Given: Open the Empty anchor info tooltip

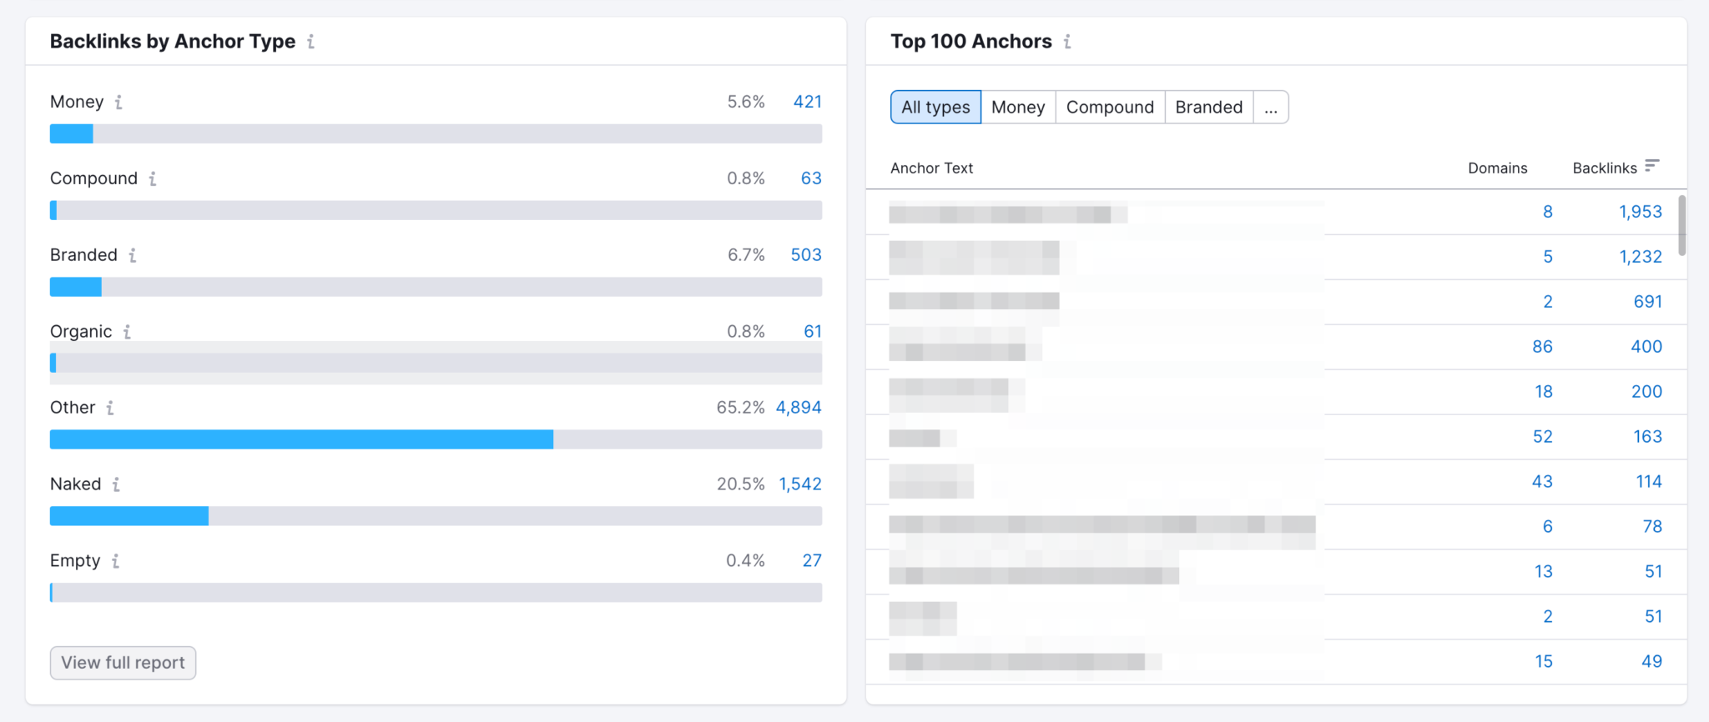Looking at the screenshot, I should [x=114, y=561].
